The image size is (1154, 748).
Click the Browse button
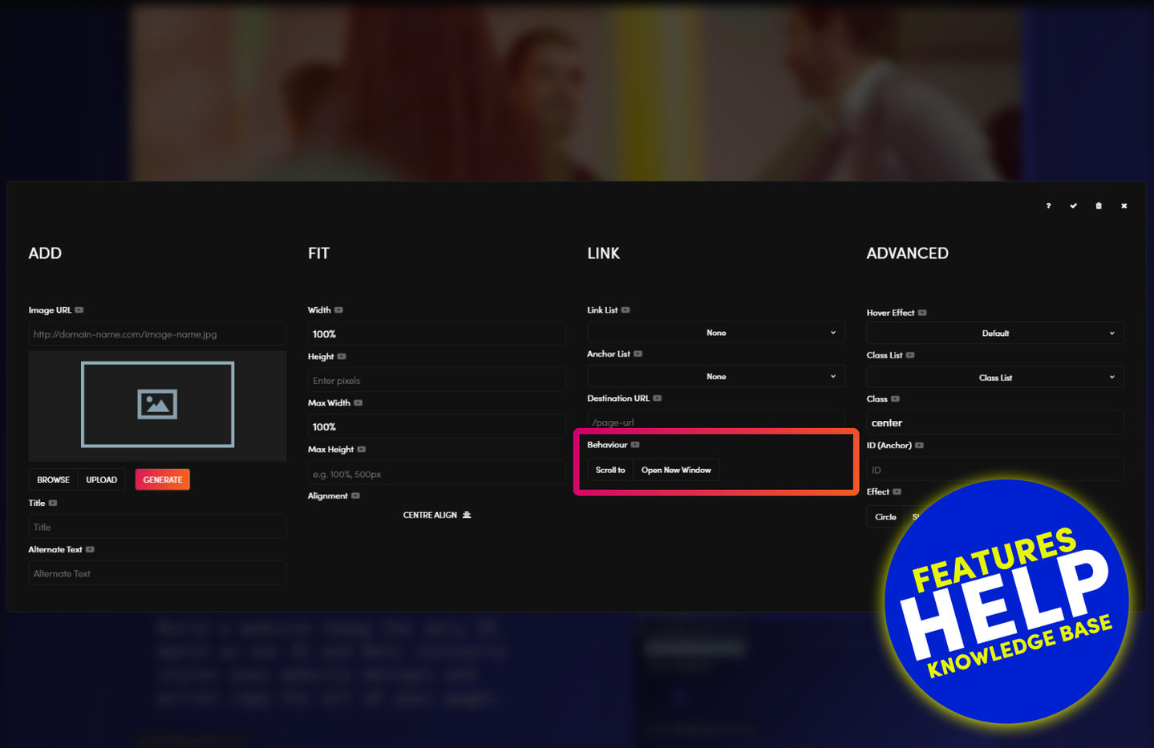[x=53, y=479]
